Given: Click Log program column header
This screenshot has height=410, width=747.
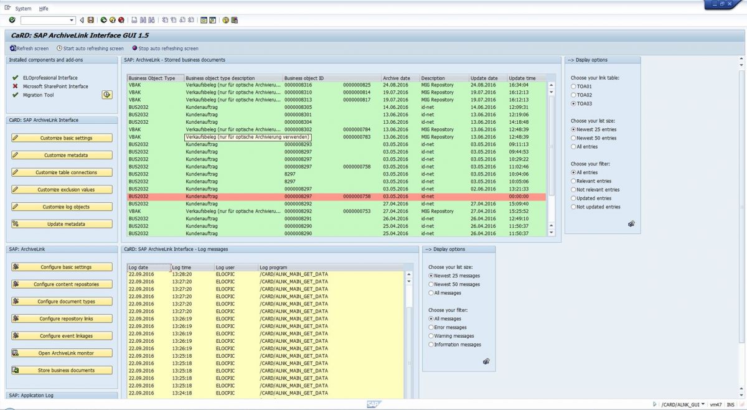Looking at the screenshot, I should [x=331, y=268].
